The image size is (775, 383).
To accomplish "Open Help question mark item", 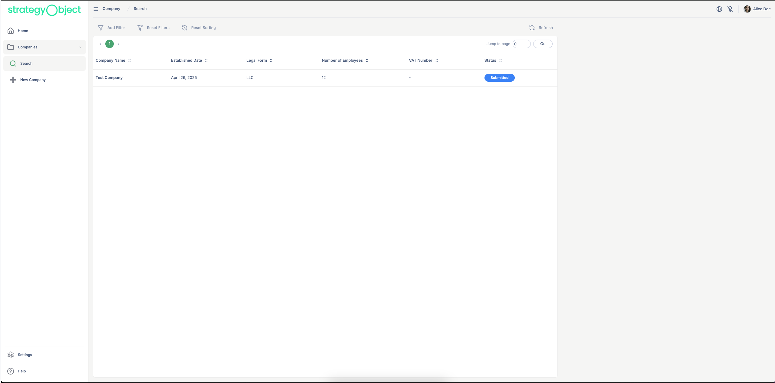I will 11,371.
